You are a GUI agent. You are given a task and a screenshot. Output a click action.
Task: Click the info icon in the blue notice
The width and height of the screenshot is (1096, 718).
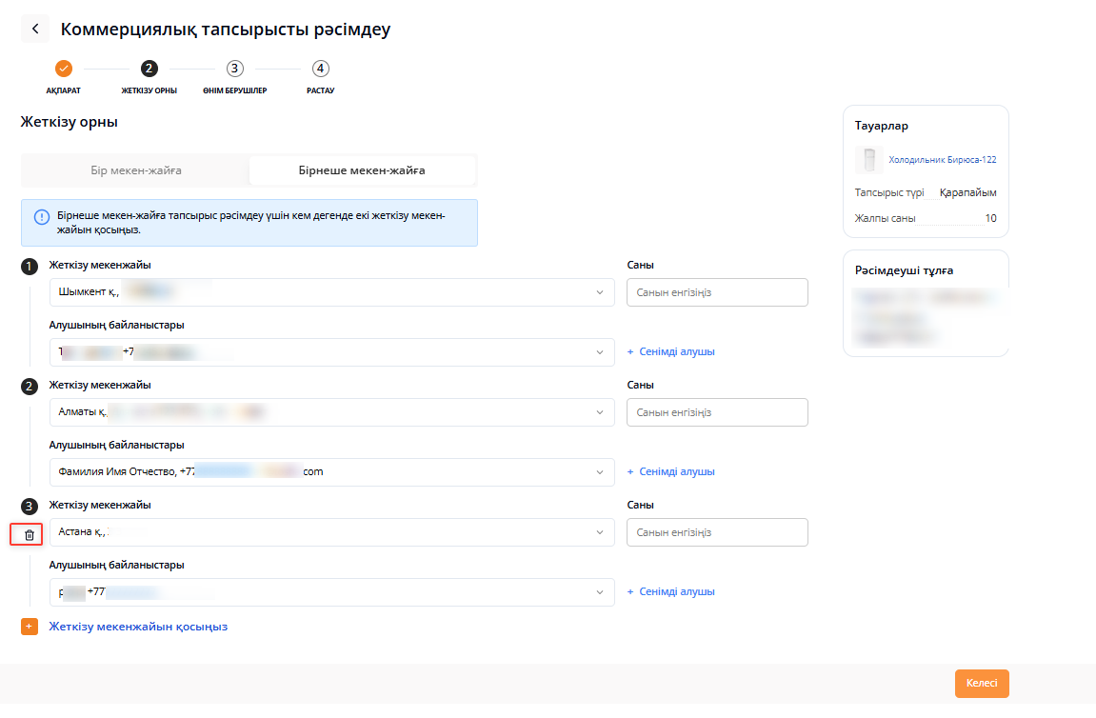[42, 216]
